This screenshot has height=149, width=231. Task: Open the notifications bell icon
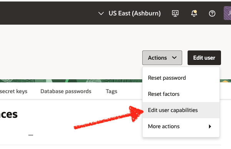194,13
